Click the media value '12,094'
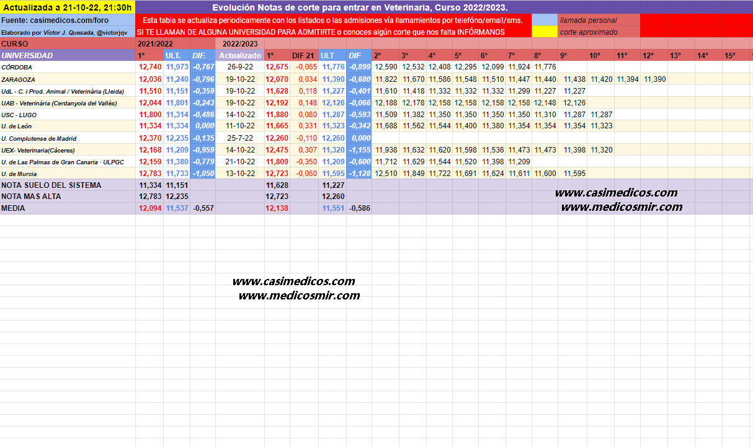 (150, 208)
